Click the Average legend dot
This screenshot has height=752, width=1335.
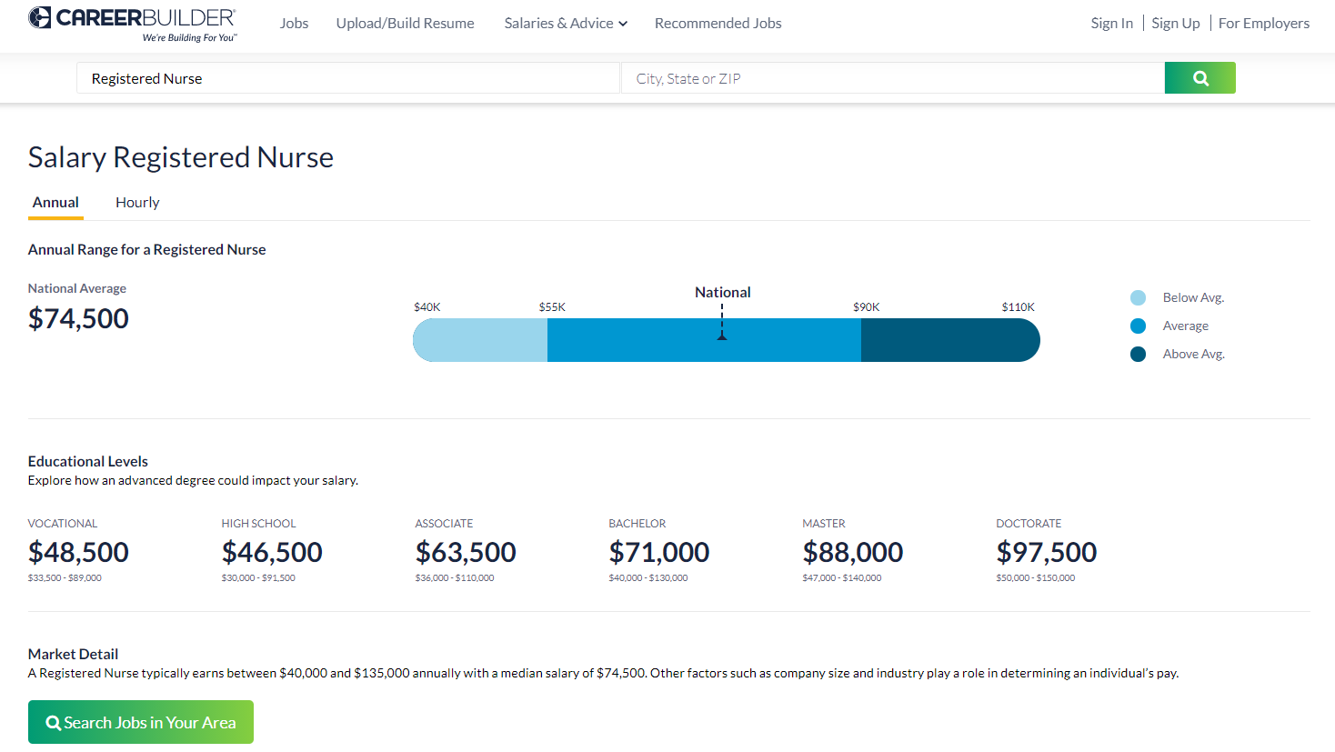point(1138,326)
